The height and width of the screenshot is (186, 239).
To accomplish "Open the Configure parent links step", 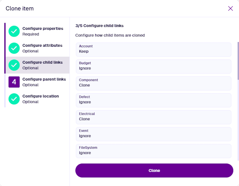I will pyautogui.click(x=44, y=82).
